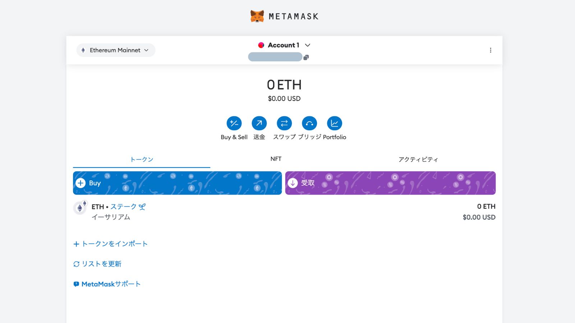Open the Buy & Sell icon
The width and height of the screenshot is (575, 323).
pyautogui.click(x=234, y=123)
